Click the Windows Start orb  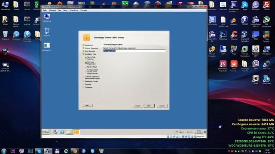coord(4,151)
